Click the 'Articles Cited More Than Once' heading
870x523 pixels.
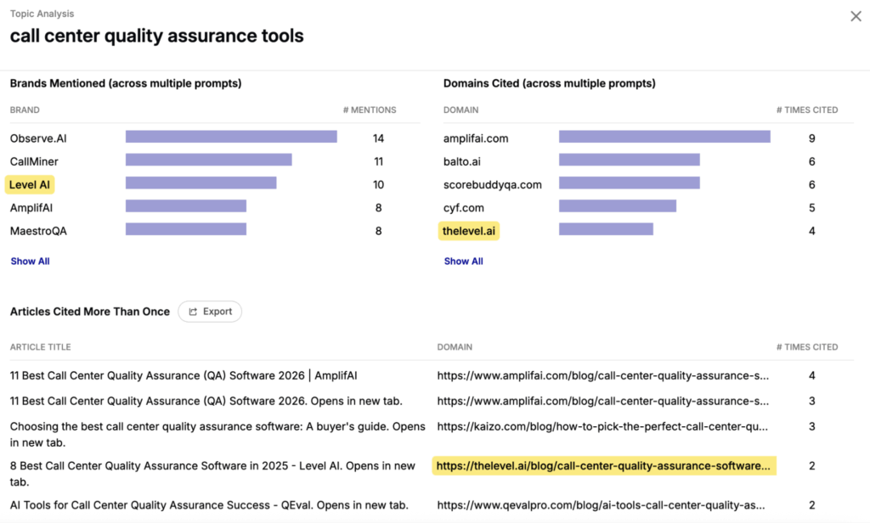(x=90, y=312)
